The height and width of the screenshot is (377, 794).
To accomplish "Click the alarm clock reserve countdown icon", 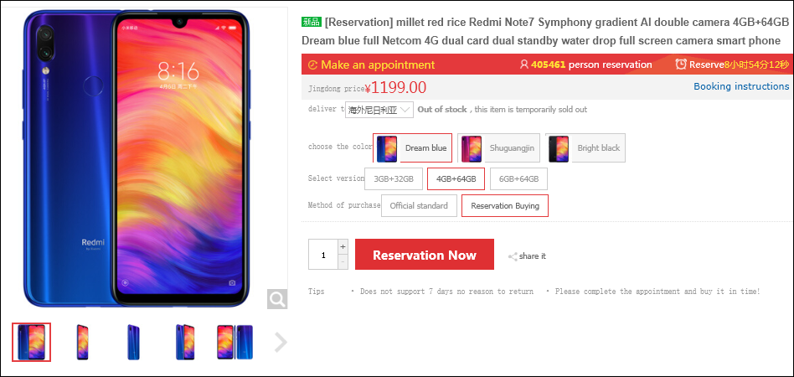I will point(681,65).
